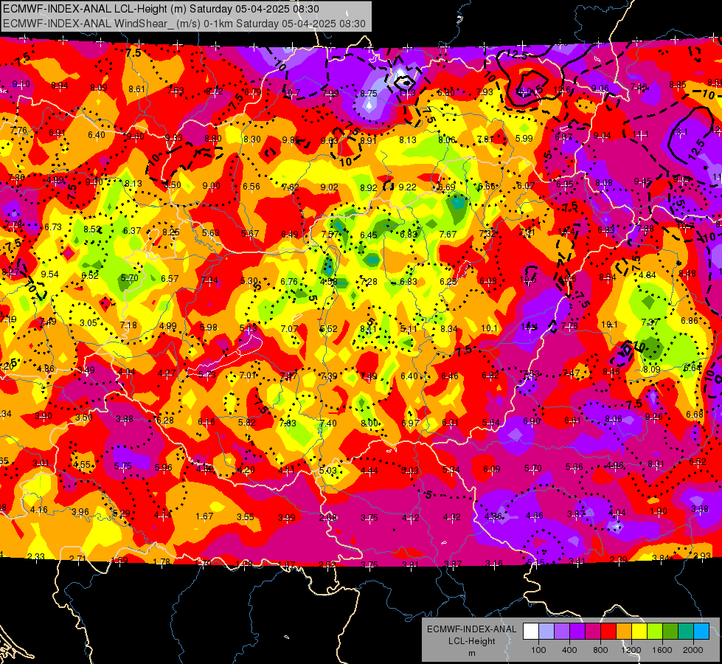
Task: Click the map value 9.54
Action: point(49,274)
